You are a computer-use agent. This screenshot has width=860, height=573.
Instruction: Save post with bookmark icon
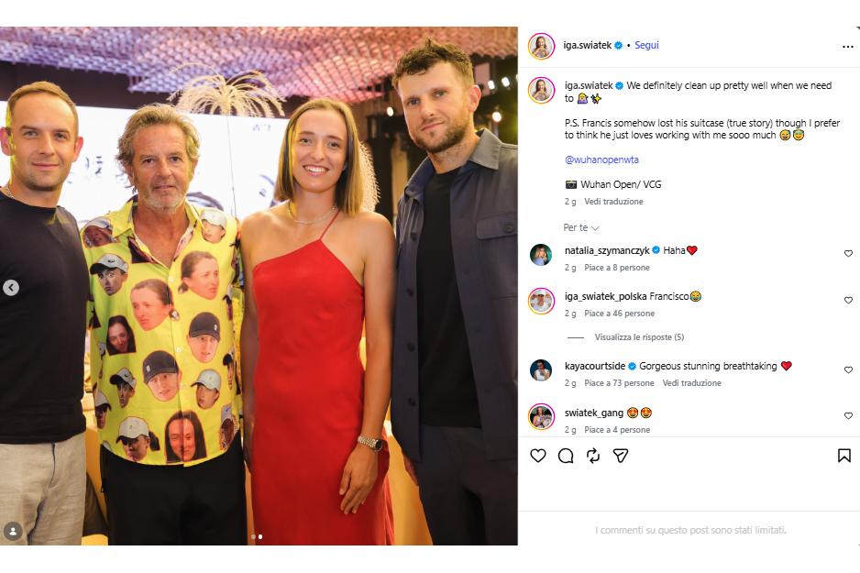(844, 456)
